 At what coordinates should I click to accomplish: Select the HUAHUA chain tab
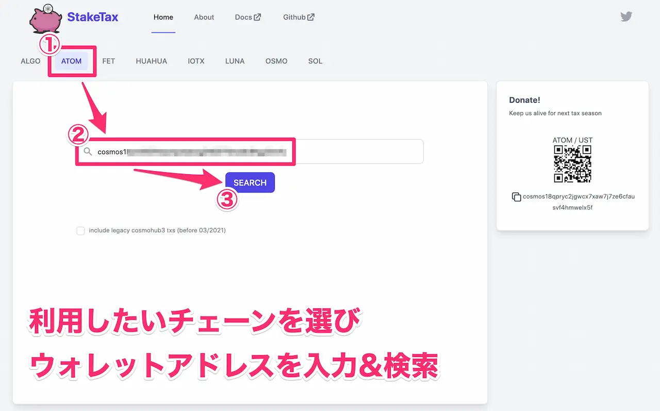tap(152, 61)
